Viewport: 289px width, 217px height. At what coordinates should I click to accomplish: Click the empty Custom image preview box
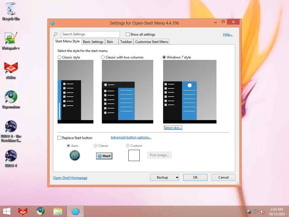[x=134, y=155]
